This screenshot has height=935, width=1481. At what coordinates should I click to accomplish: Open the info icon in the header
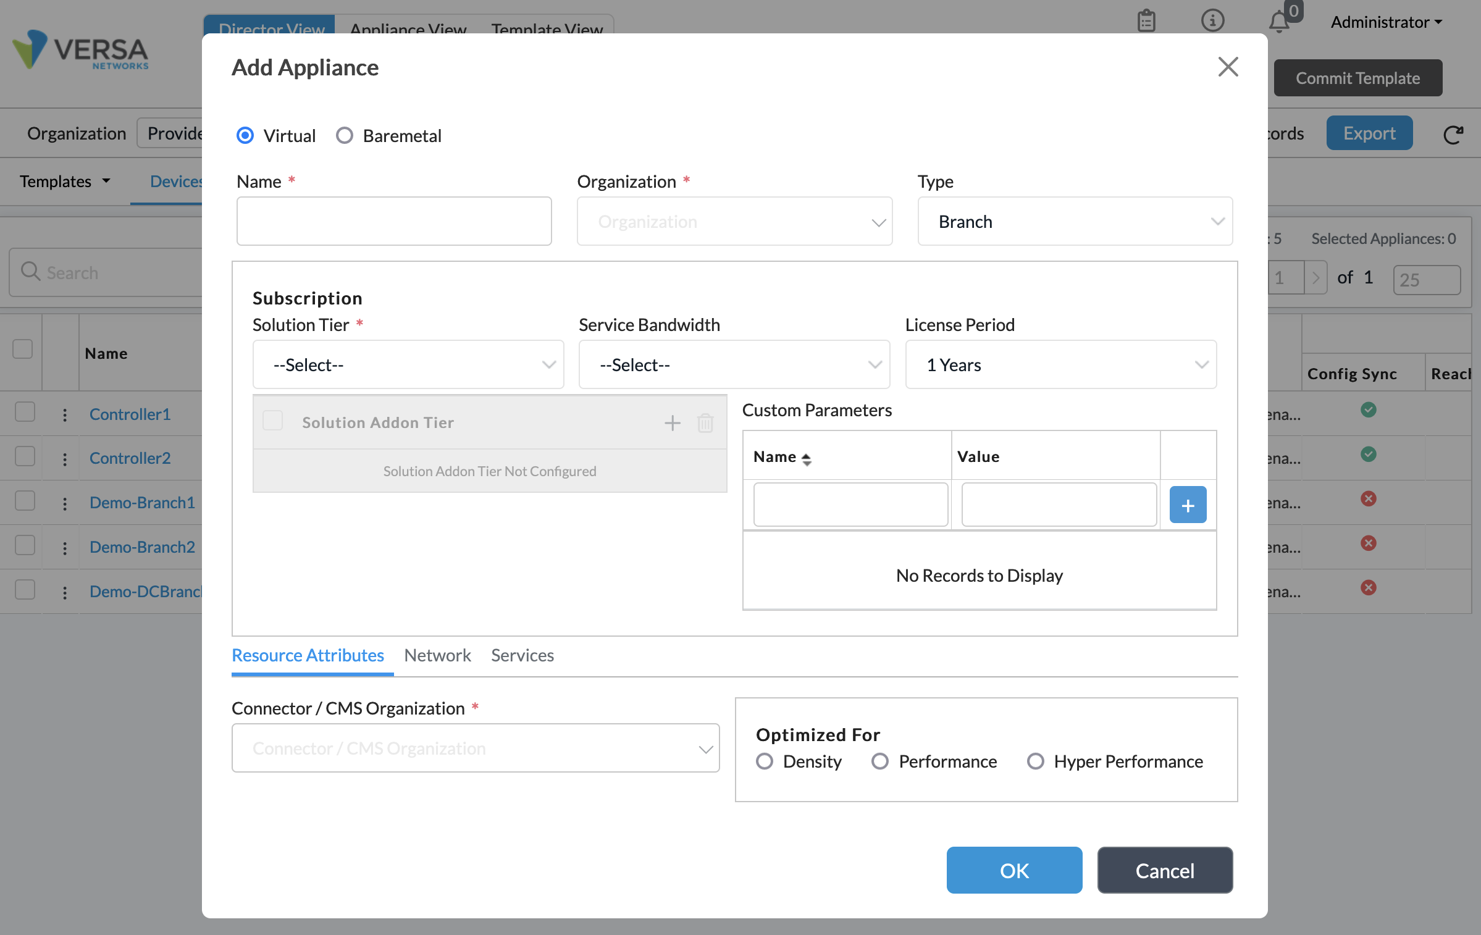pyautogui.click(x=1212, y=21)
